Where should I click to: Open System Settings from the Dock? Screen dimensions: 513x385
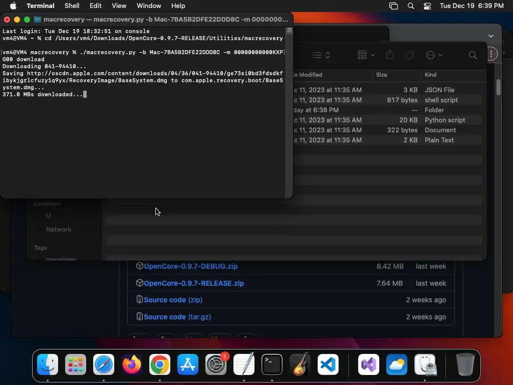point(216,364)
